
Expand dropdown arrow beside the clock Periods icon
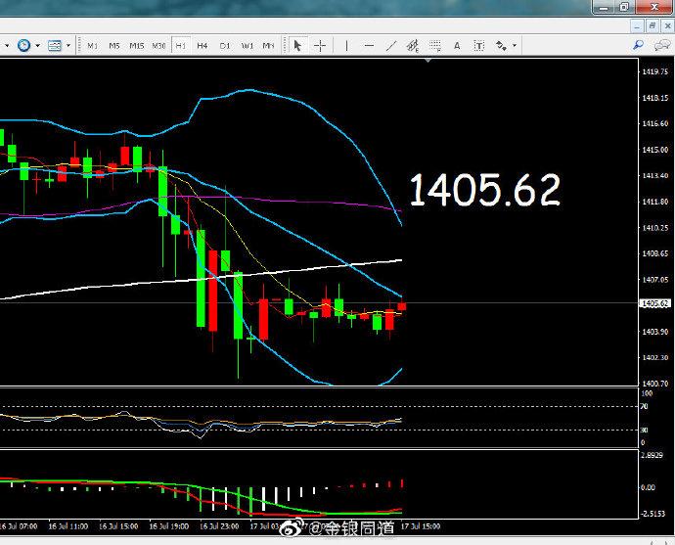38,45
